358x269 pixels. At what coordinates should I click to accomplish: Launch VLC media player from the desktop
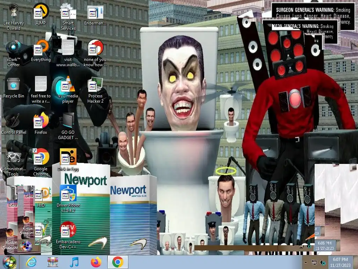point(68,90)
